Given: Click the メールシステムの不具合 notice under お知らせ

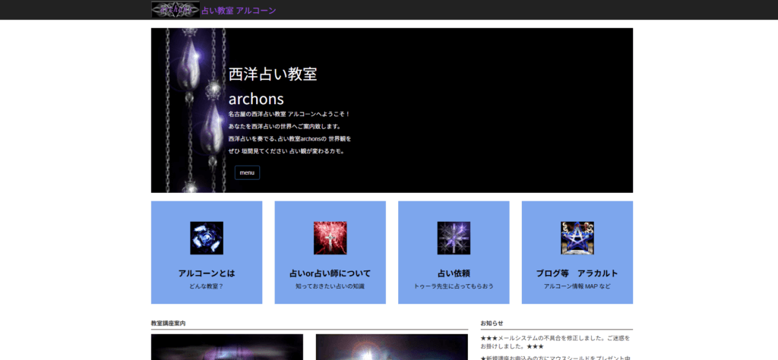Looking at the screenshot, I should (x=555, y=342).
